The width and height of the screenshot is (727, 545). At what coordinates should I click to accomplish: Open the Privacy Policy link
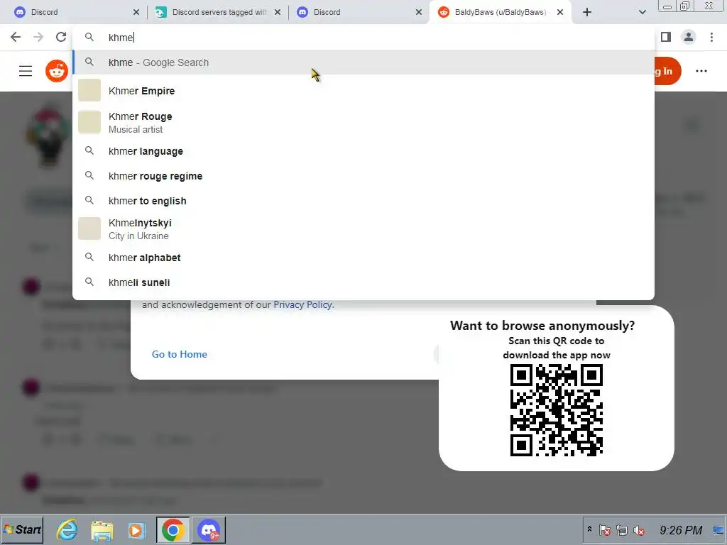pos(302,304)
